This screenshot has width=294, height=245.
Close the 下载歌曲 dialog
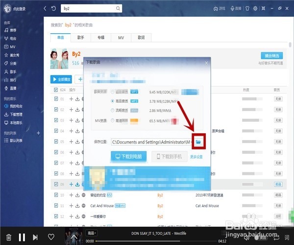coord(206,63)
